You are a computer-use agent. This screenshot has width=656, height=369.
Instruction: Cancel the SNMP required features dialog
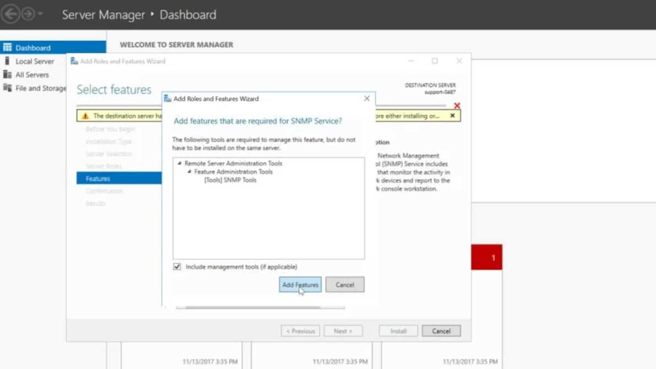coord(345,285)
